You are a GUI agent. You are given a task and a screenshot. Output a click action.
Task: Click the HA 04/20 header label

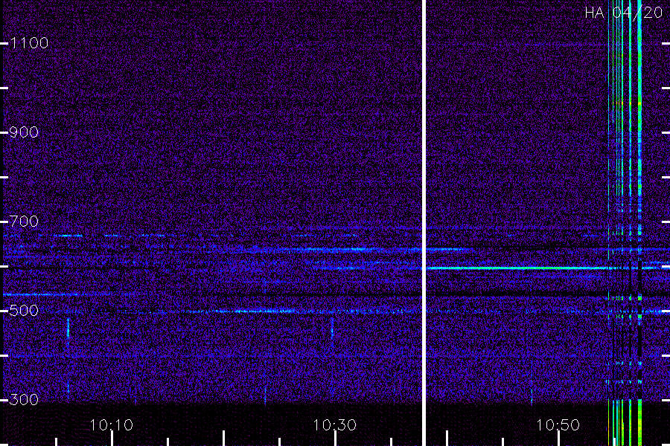click(x=623, y=13)
